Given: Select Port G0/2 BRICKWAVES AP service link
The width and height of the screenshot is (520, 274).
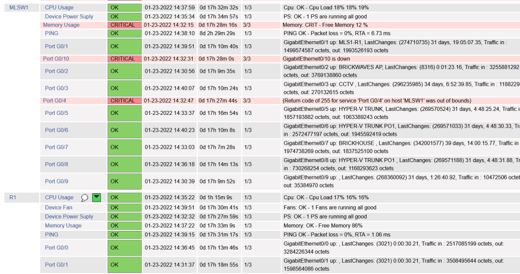Looking at the screenshot, I should 56,71.
